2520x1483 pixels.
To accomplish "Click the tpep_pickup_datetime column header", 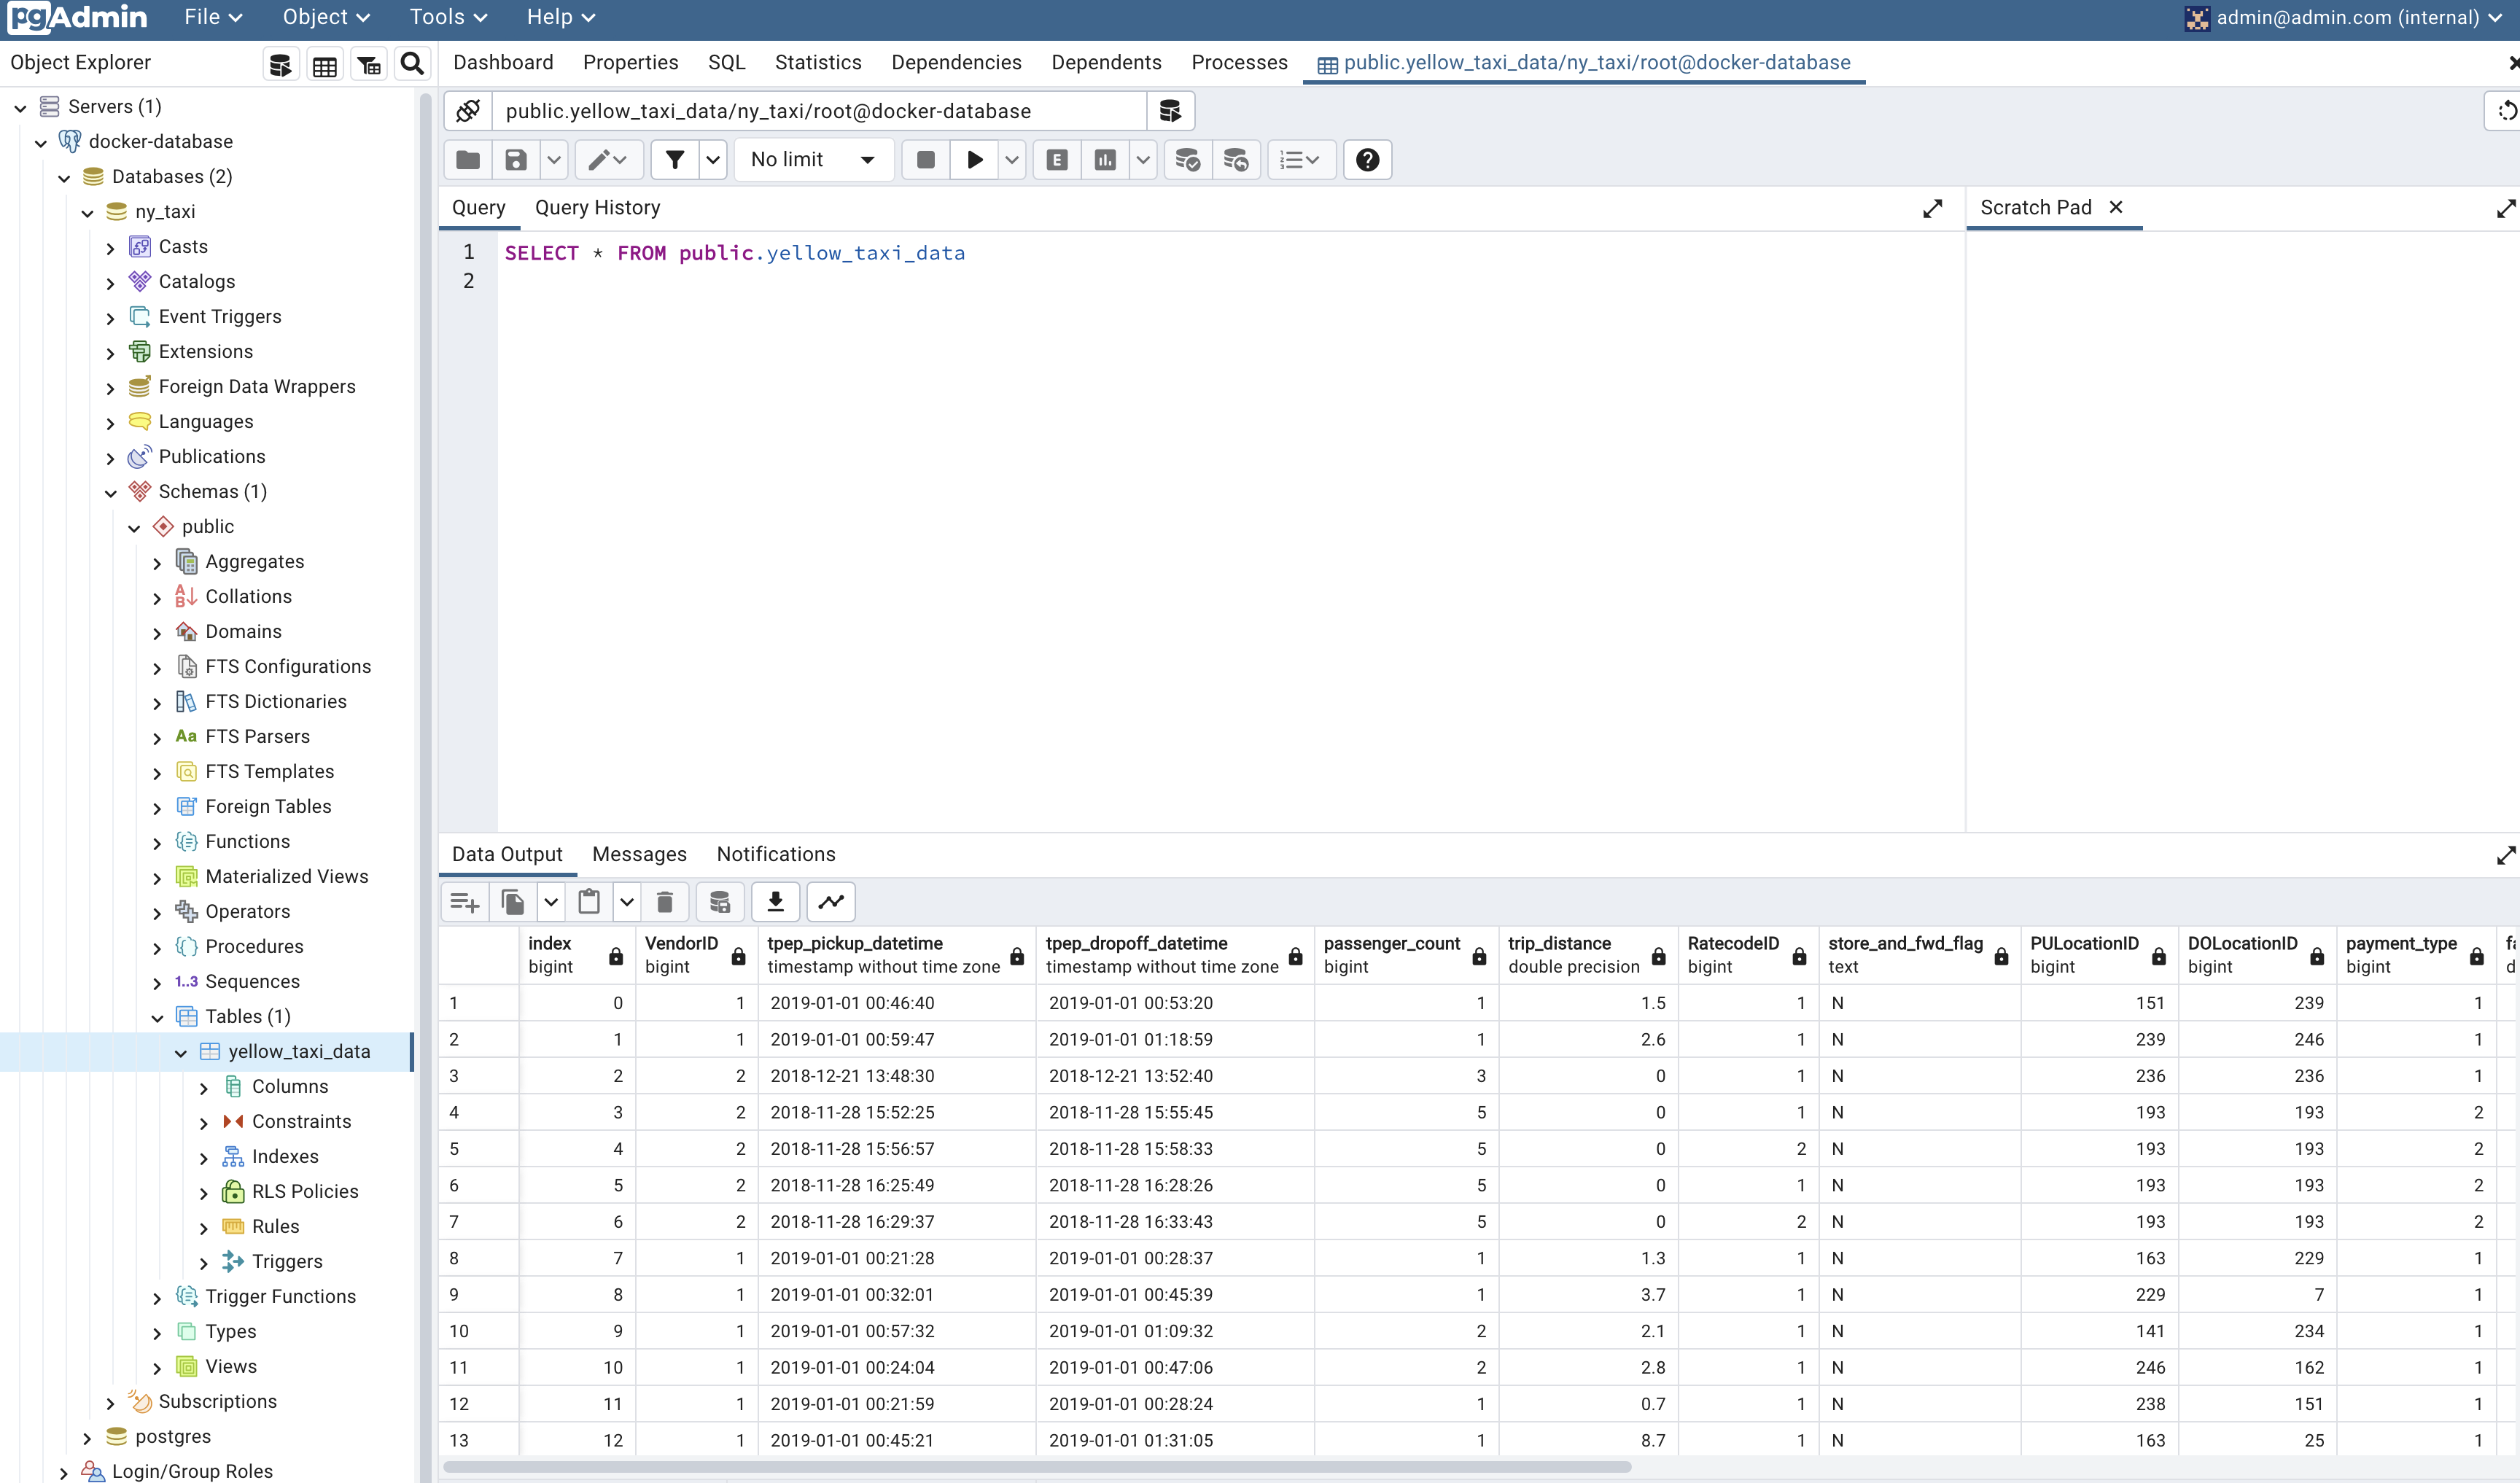I will pyautogui.click(x=896, y=955).
